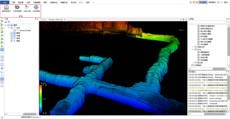Click the 提取隧道点 ribbon tool
The width and height of the screenshot is (230, 119).
(6, 9)
